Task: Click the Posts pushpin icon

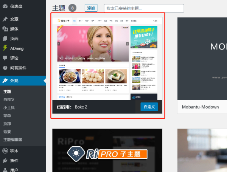Action: click(x=5, y=19)
